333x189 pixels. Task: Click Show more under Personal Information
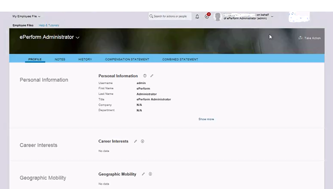(x=206, y=119)
